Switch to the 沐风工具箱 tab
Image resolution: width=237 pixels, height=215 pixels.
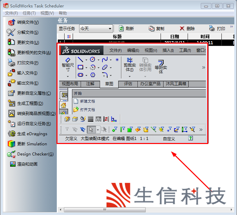point(176,84)
